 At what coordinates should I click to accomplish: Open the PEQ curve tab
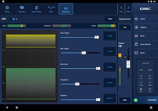click(x=51, y=9)
